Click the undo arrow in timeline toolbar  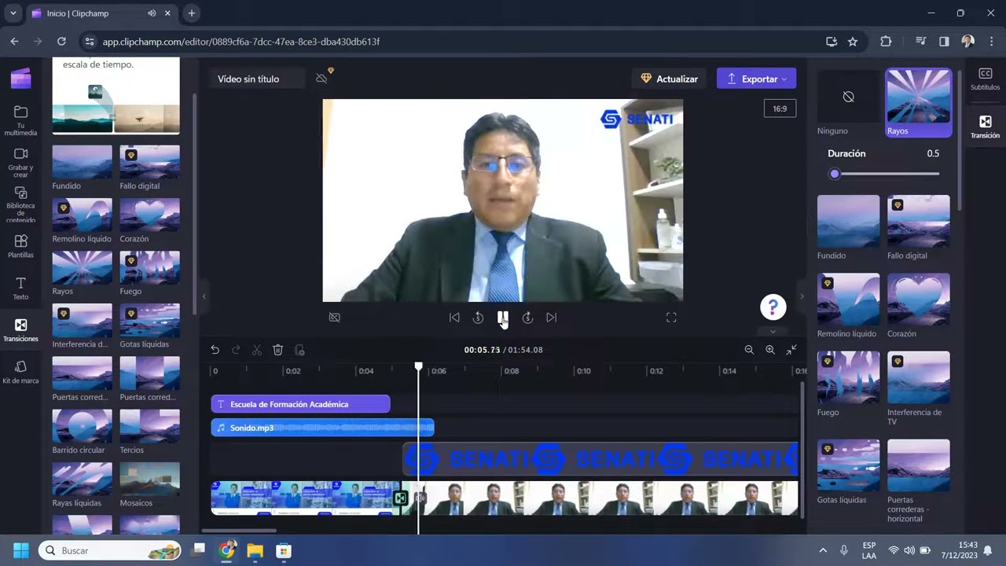(x=215, y=350)
